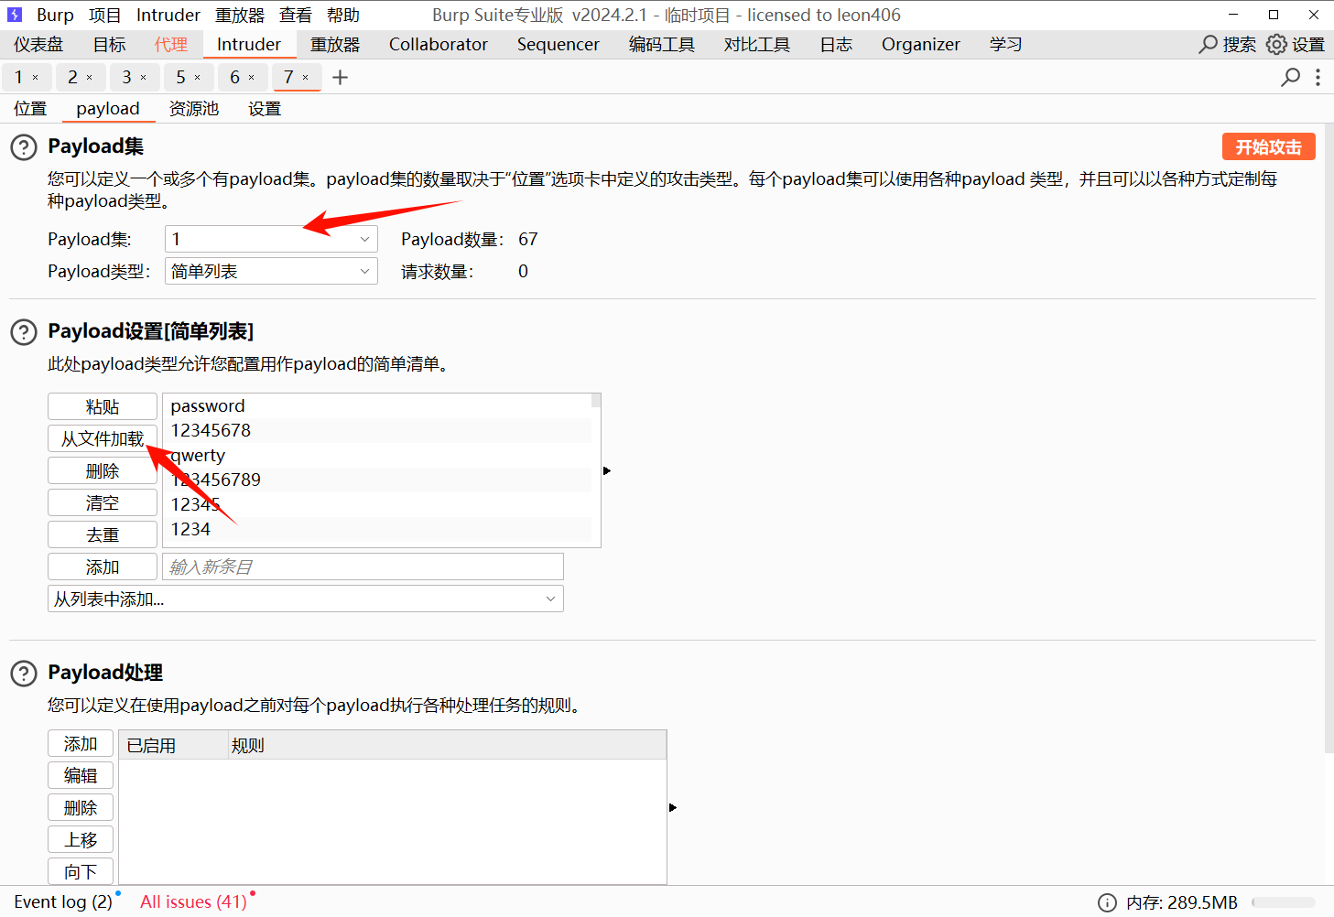The image size is (1334, 917).
Task: Click the Payload处理 添加 button
Action: (x=81, y=743)
